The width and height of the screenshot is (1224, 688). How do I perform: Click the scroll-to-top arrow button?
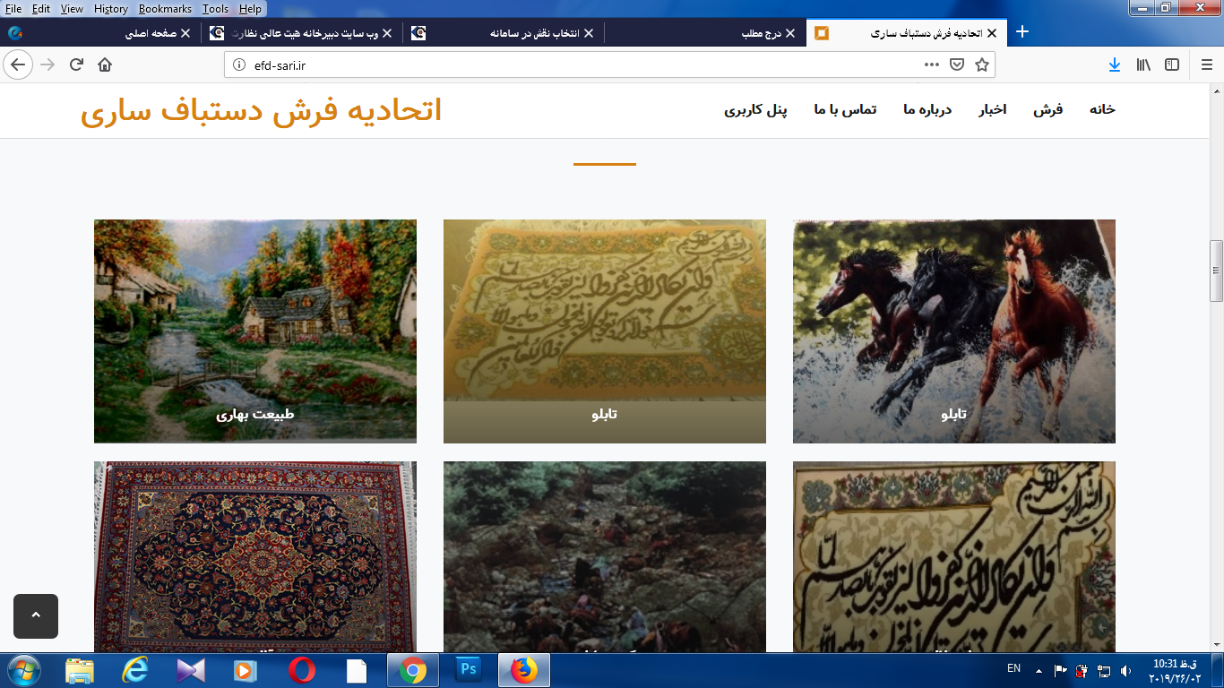click(x=36, y=615)
